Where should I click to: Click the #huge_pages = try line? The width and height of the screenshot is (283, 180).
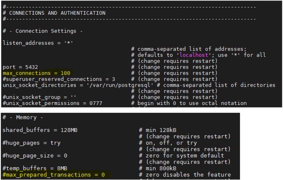31,143
